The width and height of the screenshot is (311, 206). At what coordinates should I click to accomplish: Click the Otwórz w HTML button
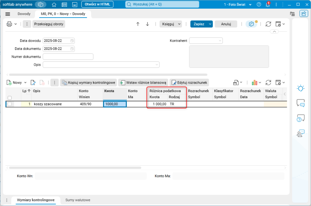click(97, 4)
